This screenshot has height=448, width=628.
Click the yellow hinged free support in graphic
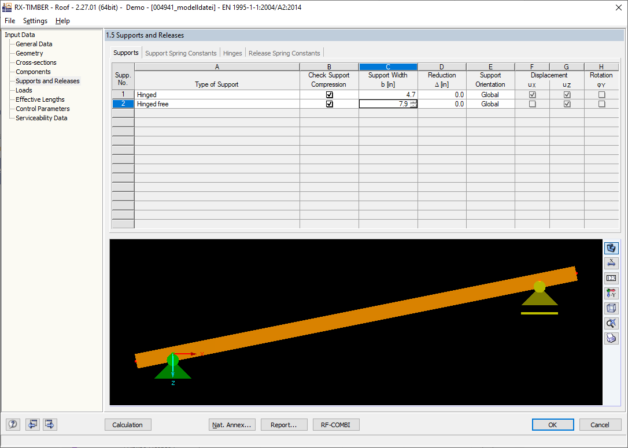(540, 297)
